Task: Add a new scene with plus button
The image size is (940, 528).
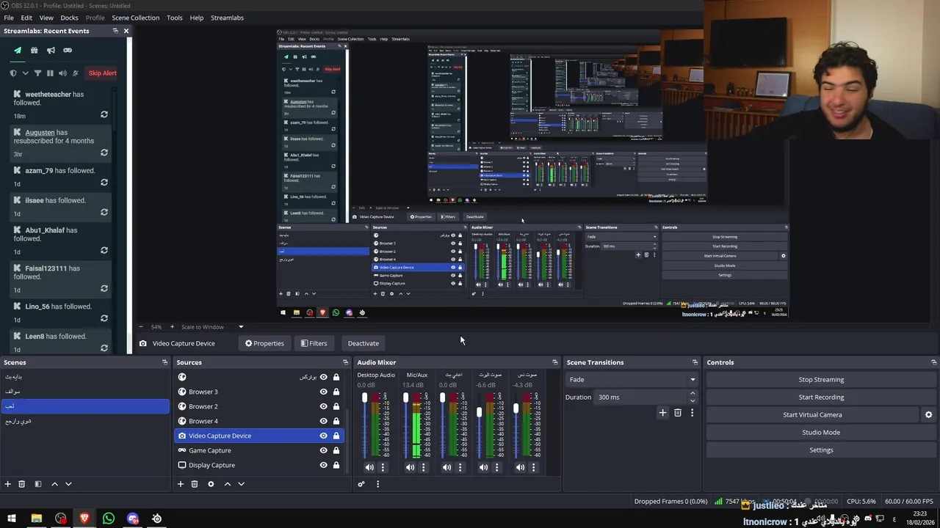Action: pyautogui.click(x=8, y=484)
